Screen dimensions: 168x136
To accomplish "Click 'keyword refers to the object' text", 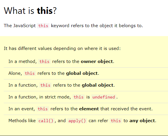I will tap(82, 26).
